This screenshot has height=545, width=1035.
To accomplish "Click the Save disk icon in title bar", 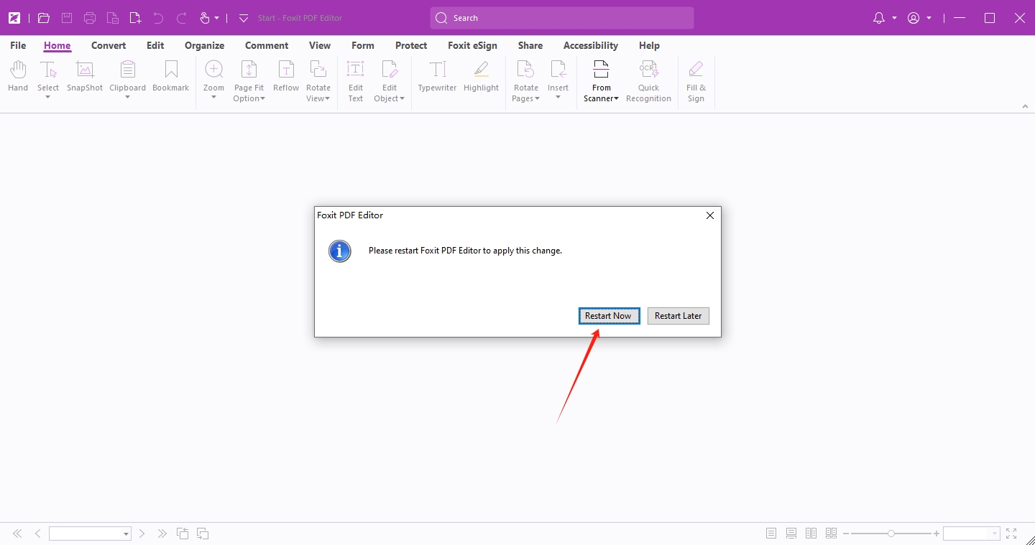I will tap(67, 18).
